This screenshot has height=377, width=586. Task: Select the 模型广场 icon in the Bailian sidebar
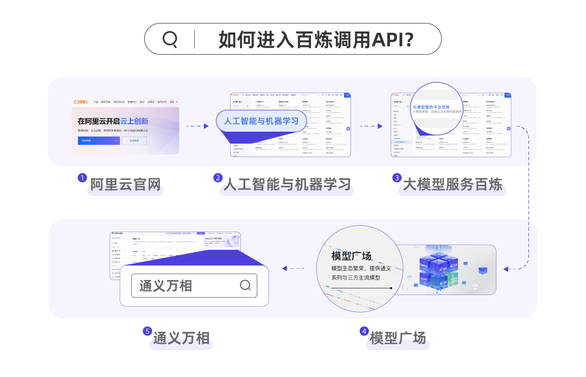pyautogui.click(x=112, y=251)
